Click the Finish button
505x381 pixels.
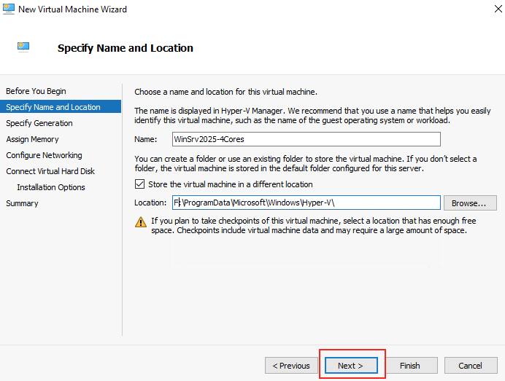(409, 366)
